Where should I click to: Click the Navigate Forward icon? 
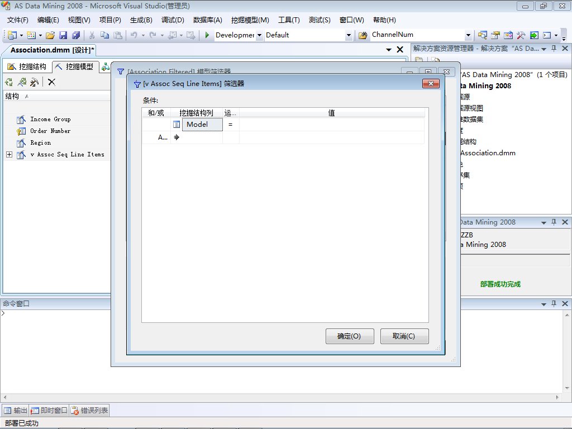(x=191, y=35)
